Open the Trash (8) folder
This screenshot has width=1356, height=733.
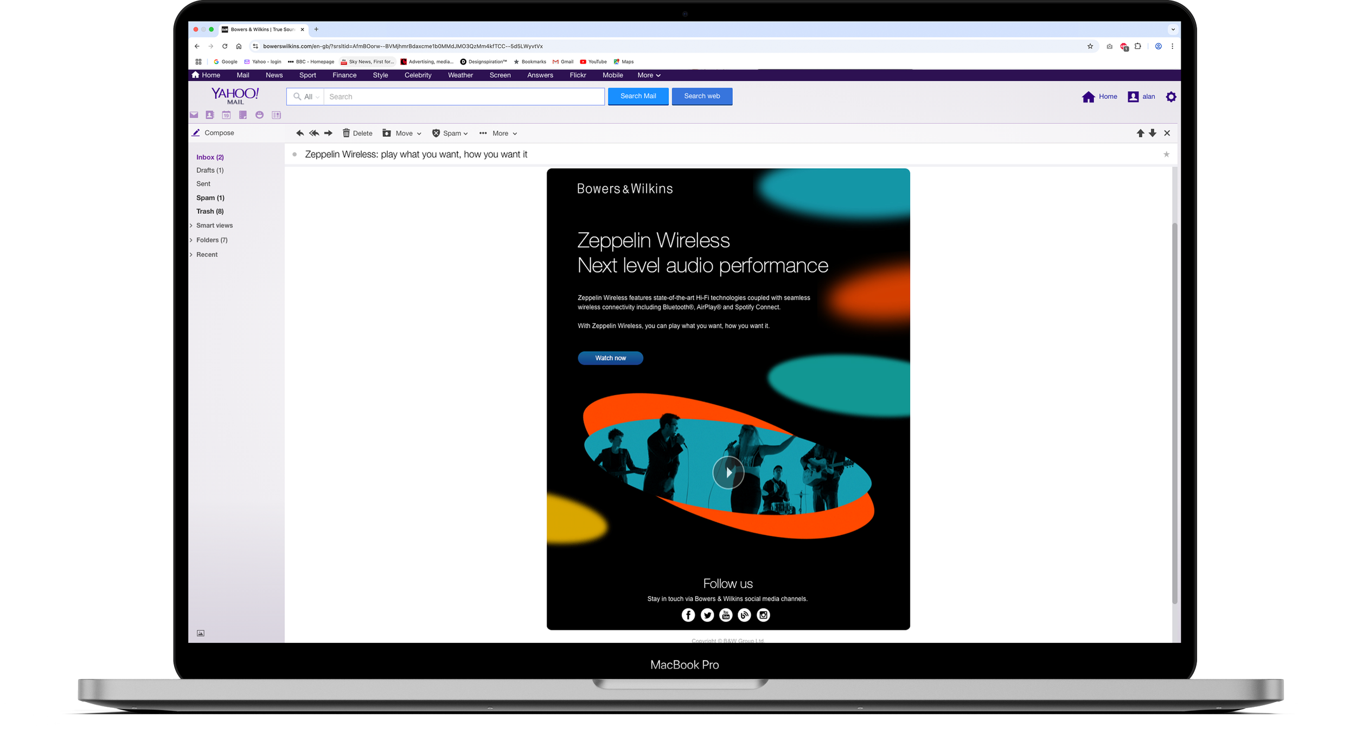click(x=209, y=211)
